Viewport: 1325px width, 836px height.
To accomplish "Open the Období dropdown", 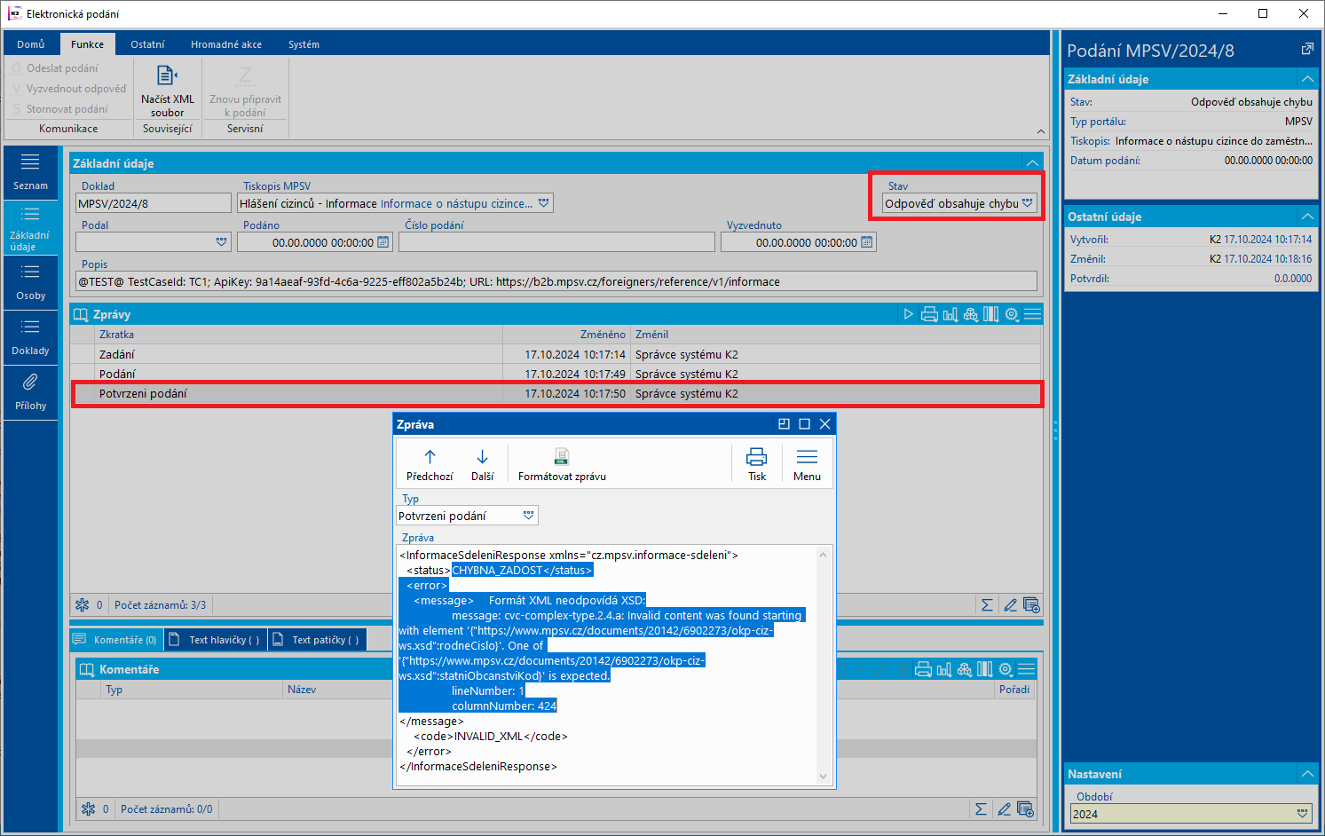I will click(x=1303, y=814).
